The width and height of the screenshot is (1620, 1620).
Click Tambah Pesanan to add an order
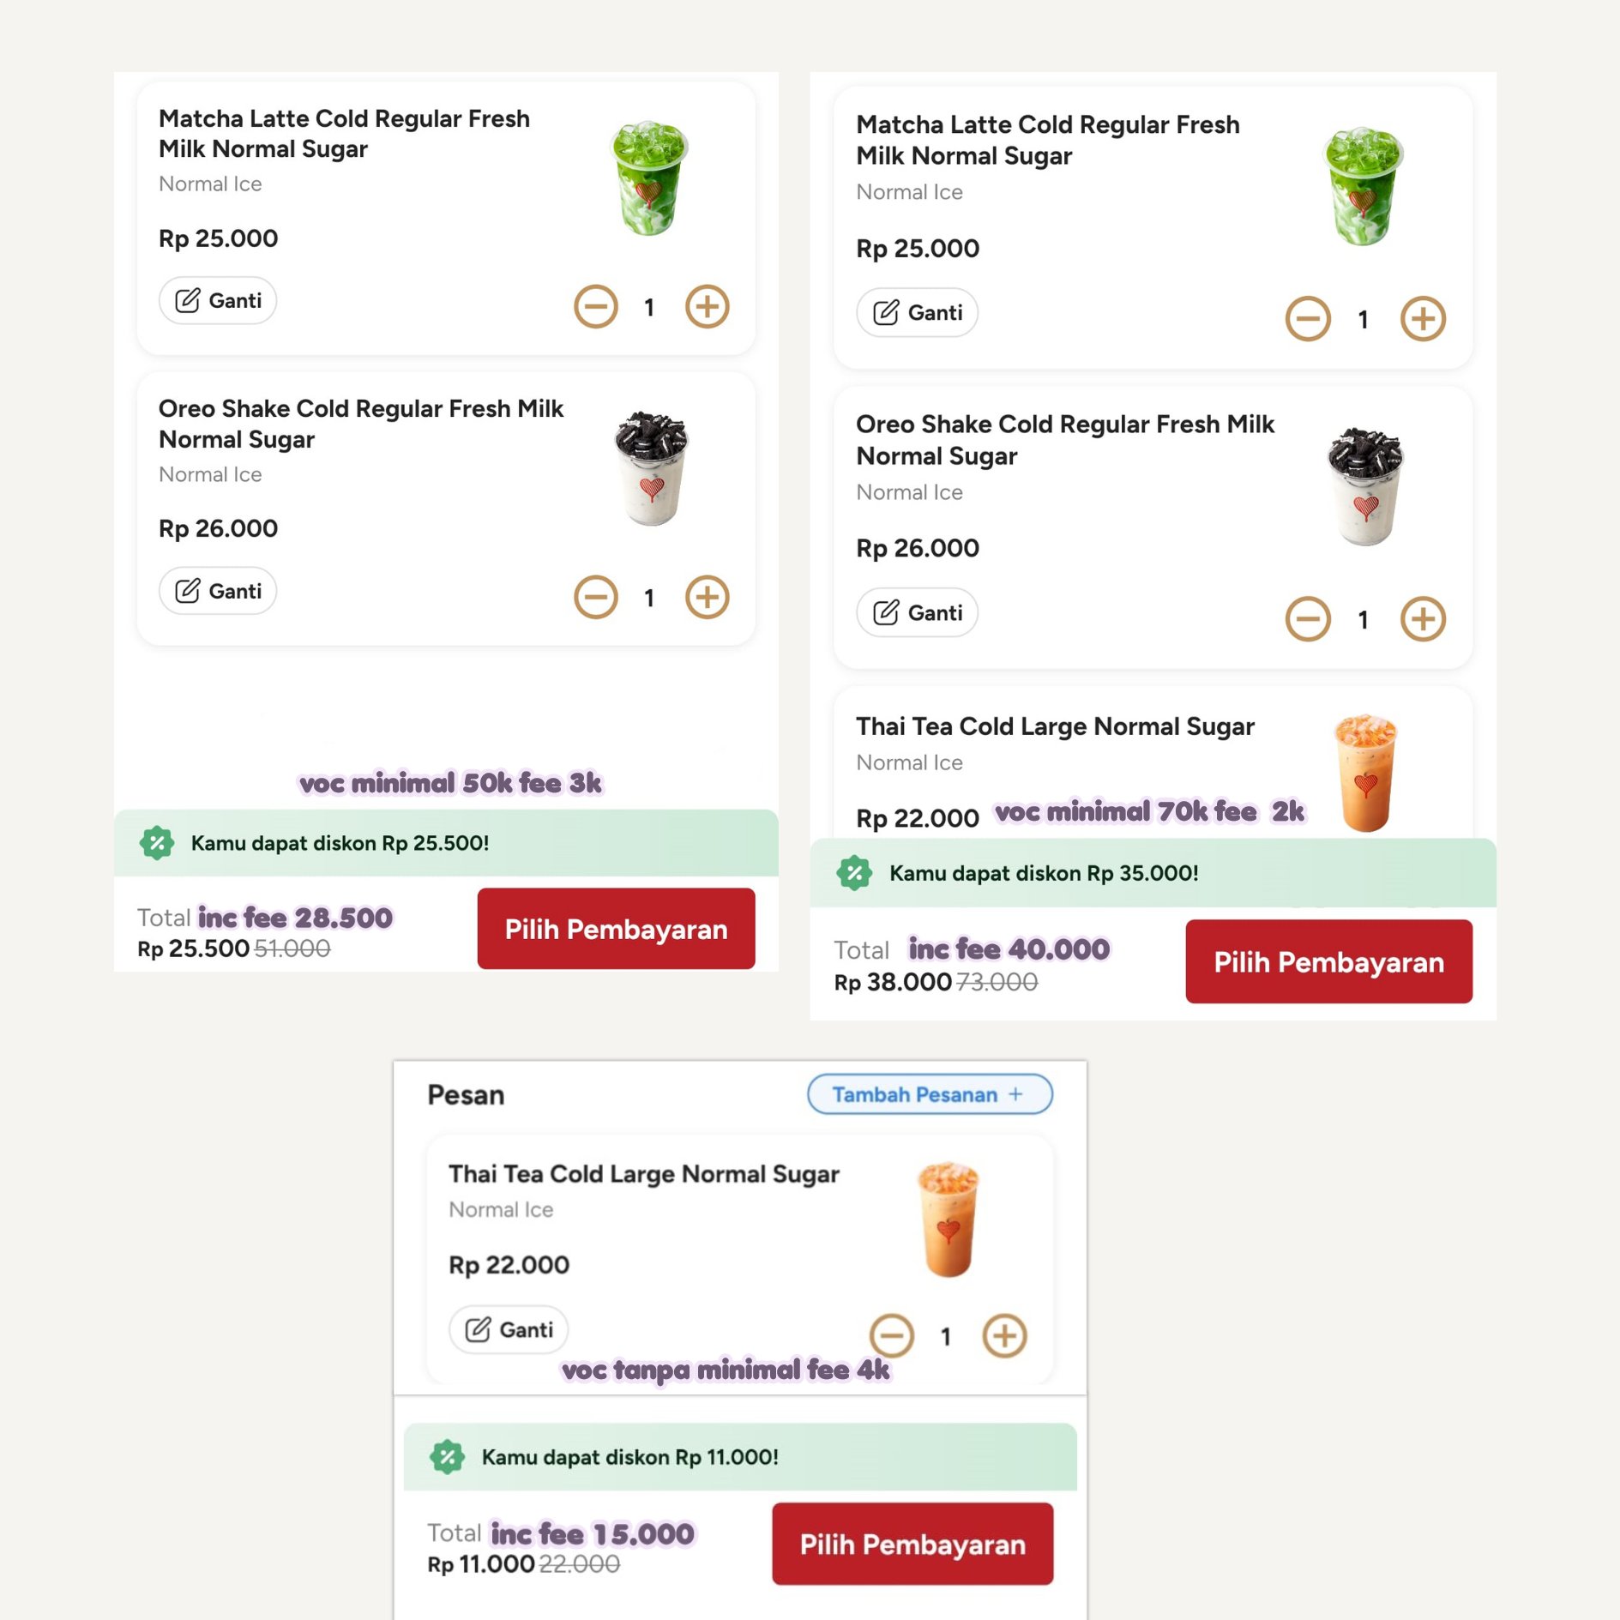pyautogui.click(x=929, y=1094)
